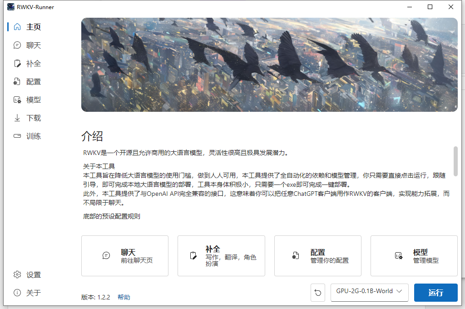Open the 配置 configuration icon in sidebar
The height and width of the screenshot is (309, 465).
[x=17, y=82]
